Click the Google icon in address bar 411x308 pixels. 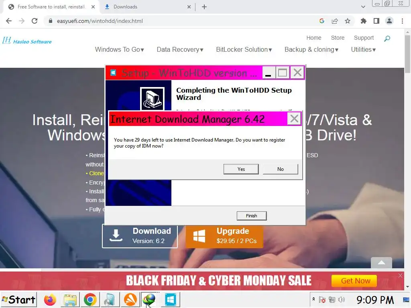pos(322,21)
